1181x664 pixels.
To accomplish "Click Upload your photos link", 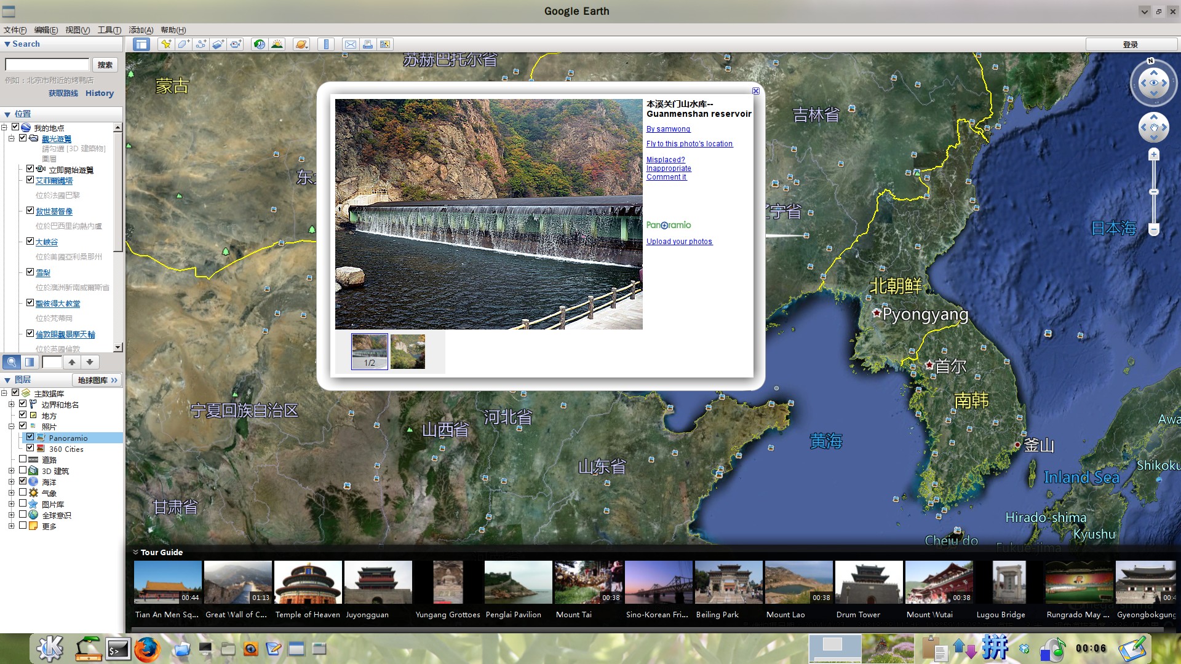I will point(679,242).
